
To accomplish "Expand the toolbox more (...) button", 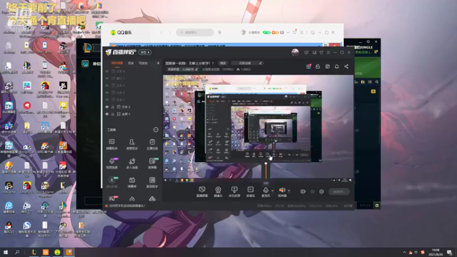I will pos(156,130).
